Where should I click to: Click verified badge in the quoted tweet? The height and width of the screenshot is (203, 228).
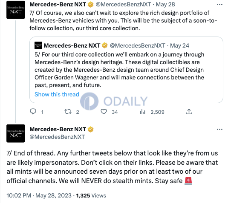tap(105, 45)
